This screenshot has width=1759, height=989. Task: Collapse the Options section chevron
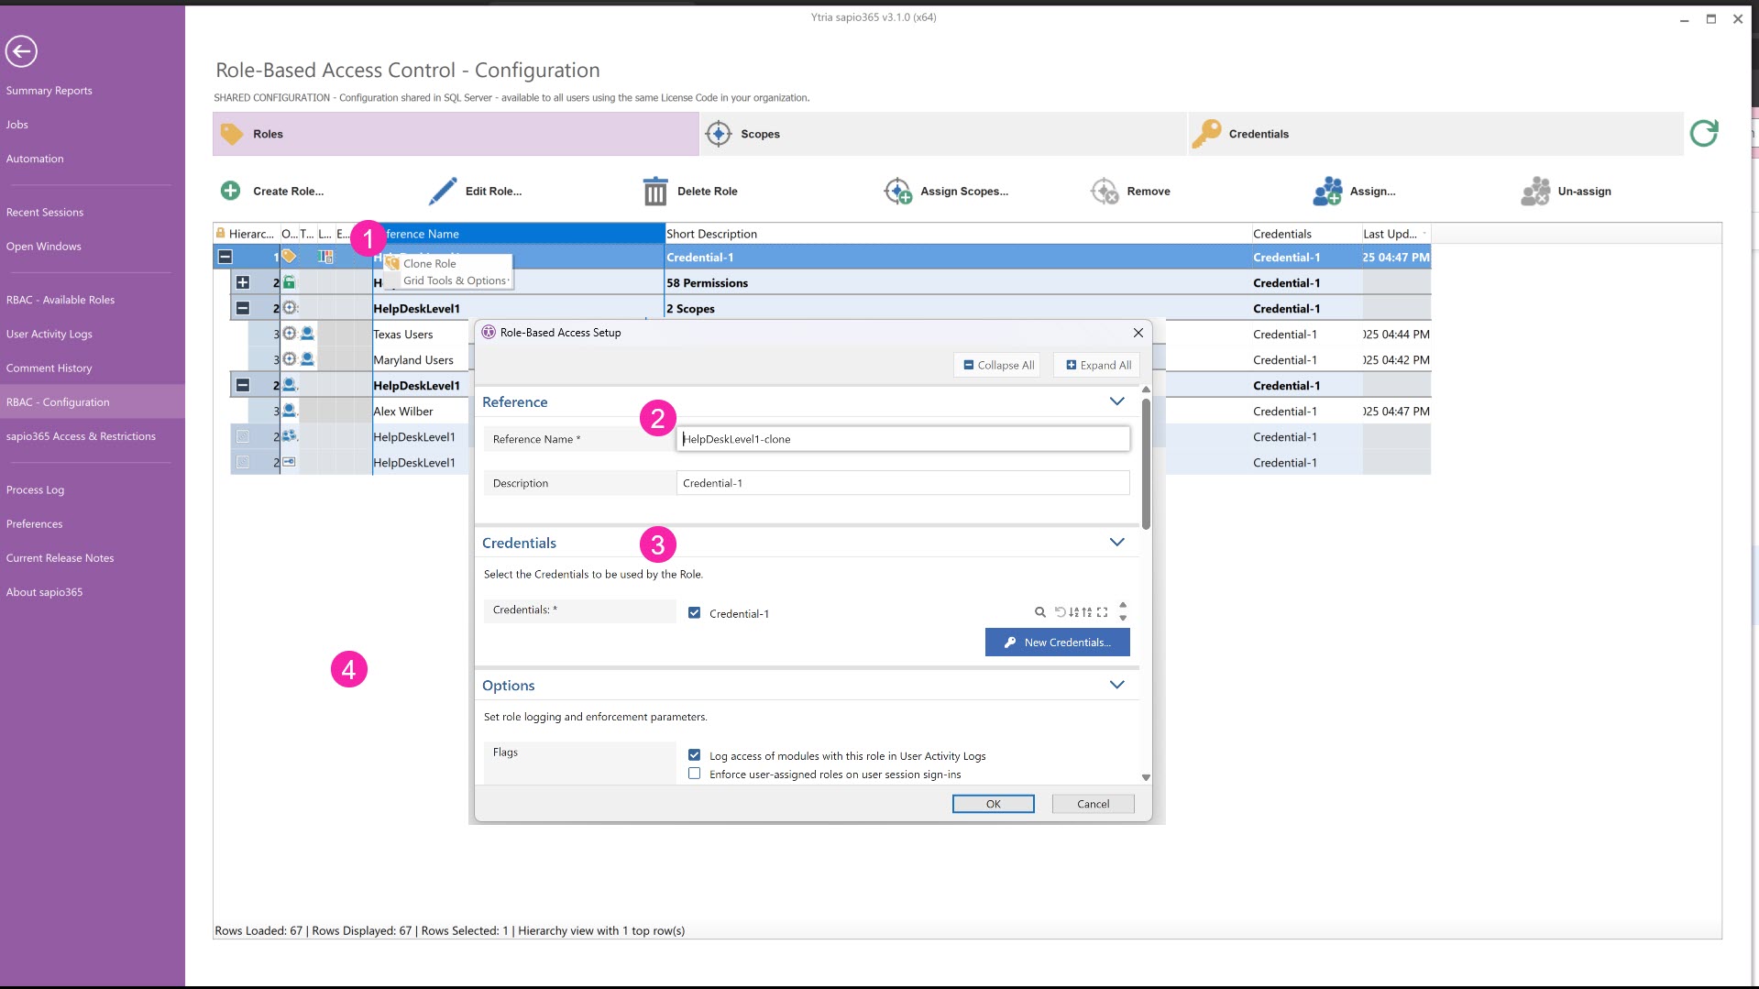pyautogui.click(x=1116, y=685)
